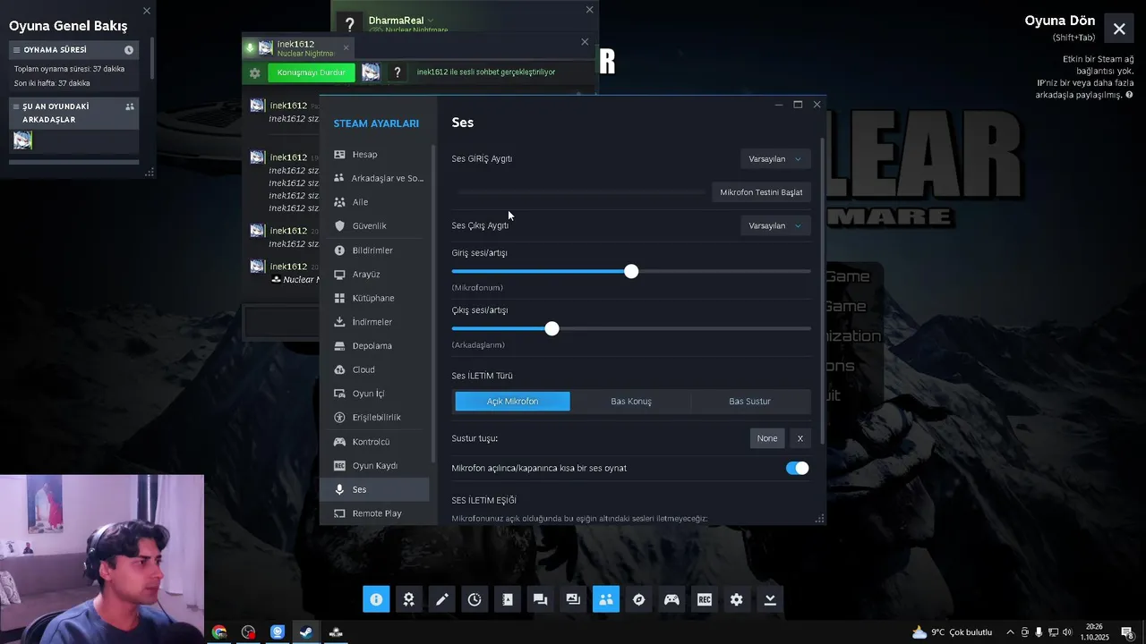
Task: Toggle the friends icon in overlay bar
Action: 606,599
